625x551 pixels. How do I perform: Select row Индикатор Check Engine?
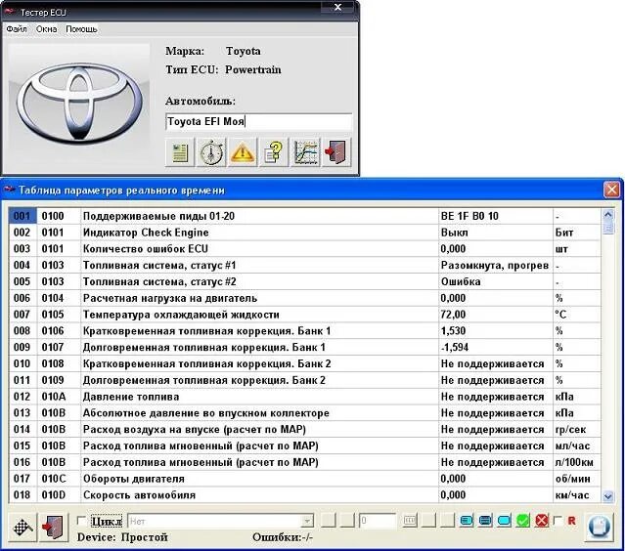tap(304, 233)
